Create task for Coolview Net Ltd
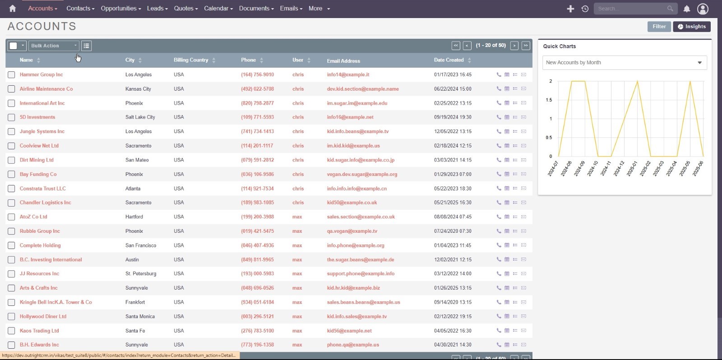 [515, 146]
